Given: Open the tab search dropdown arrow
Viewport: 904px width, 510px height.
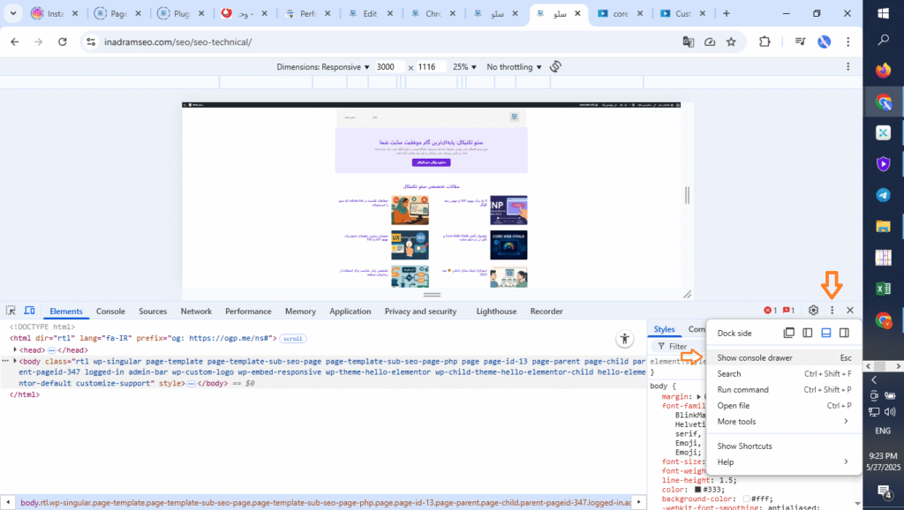Looking at the screenshot, I should [x=12, y=13].
